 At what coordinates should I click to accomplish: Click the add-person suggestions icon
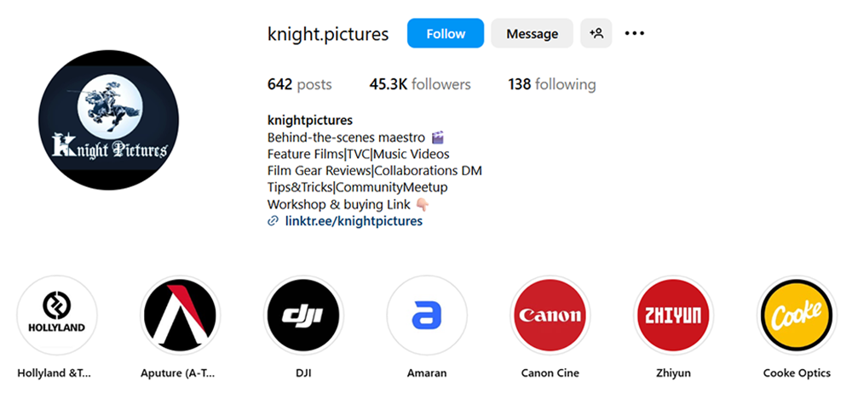pos(596,33)
